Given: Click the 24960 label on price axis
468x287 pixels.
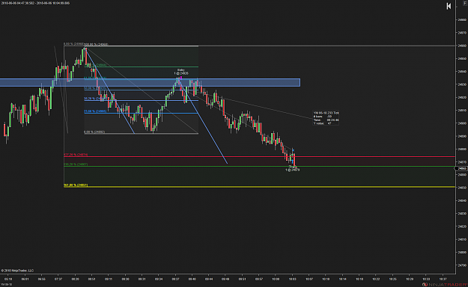Looking at the screenshot, I should [462, 46].
